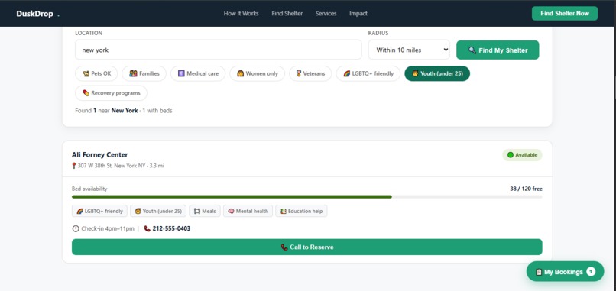Open My Bookings floating button
Viewport: 616px width, 291px height.
click(565, 271)
